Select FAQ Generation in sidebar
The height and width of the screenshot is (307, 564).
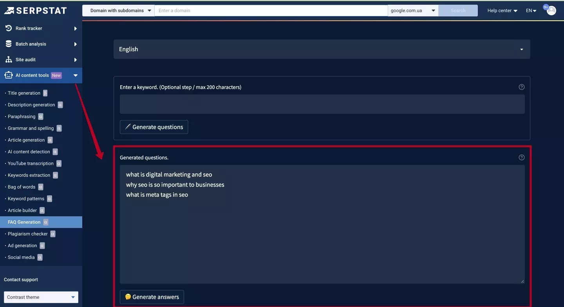tap(41, 222)
